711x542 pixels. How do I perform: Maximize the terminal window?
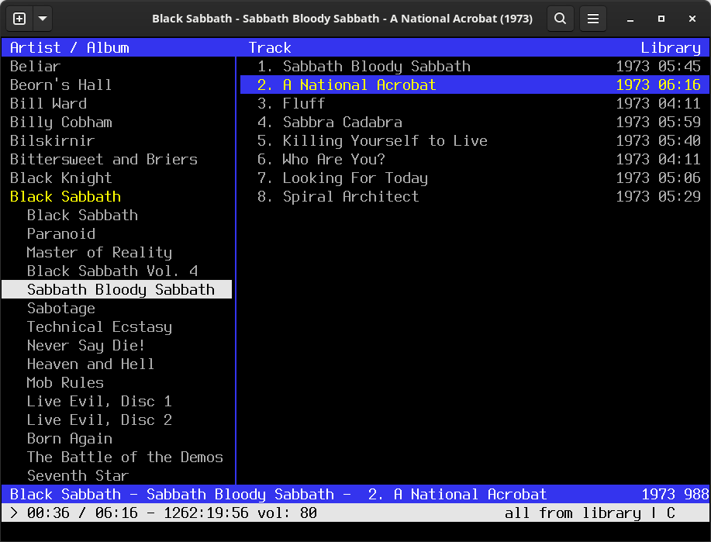(661, 19)
